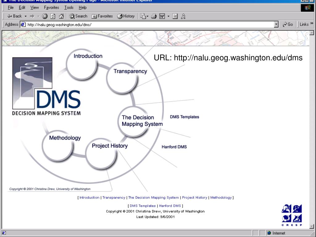Viewport: 316px width, 237px height.
Task: Open the Edit-with dropdown arrow beside Word icon
Action: pos(168,16)
